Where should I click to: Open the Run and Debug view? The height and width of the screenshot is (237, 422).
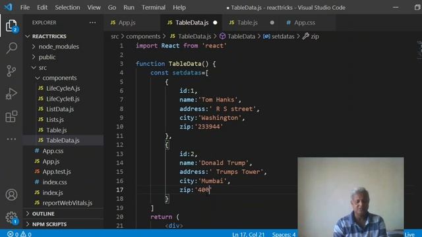[11, 93]
